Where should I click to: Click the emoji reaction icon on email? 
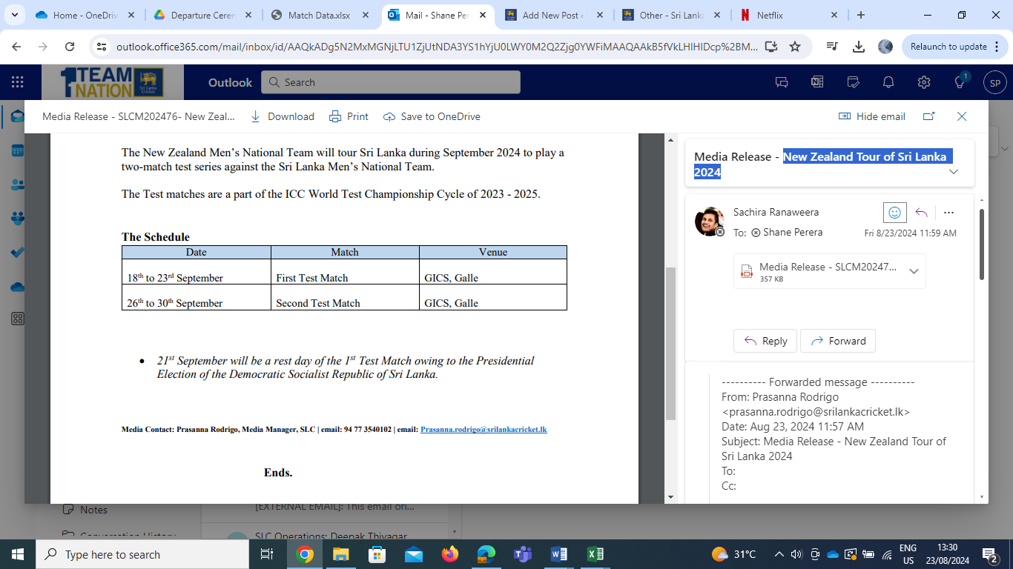895,213
